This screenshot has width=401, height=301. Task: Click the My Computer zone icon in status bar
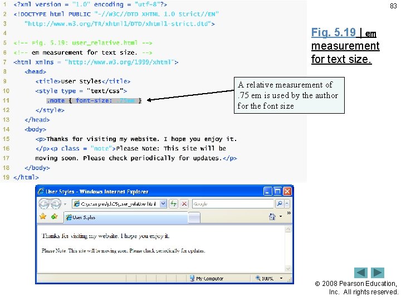[x=192, y=278]
